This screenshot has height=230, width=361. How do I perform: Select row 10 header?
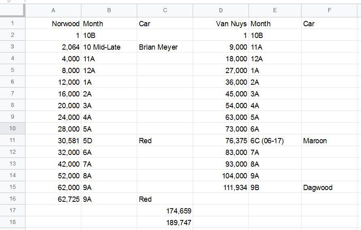[12, 129]
